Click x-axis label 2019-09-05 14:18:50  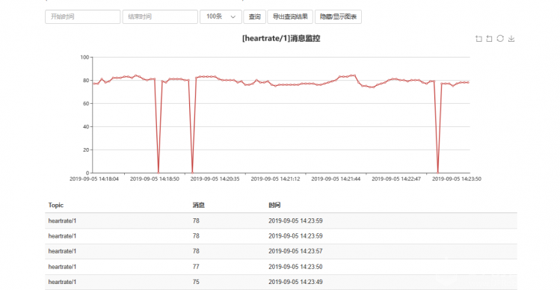[155, 179]
